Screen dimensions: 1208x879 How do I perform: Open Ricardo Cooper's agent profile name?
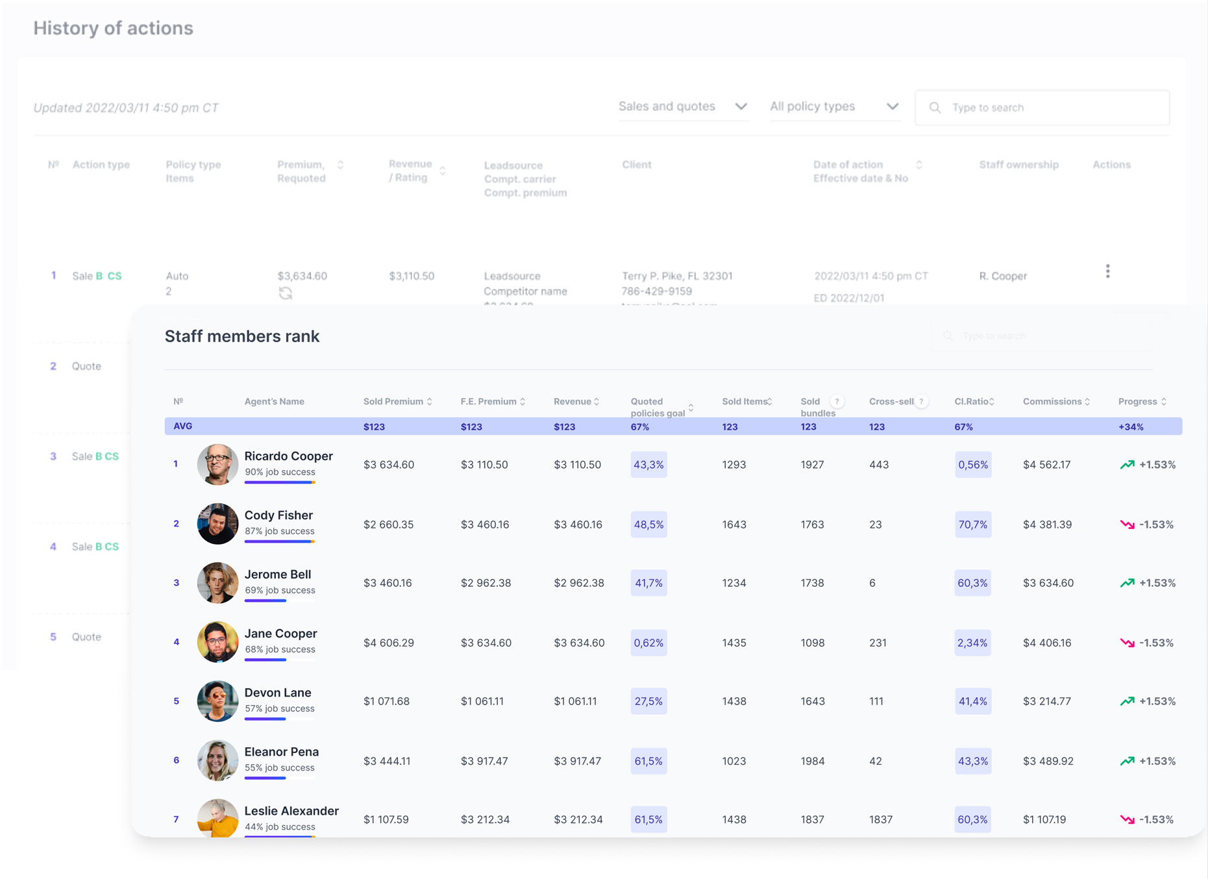point(288,456)
